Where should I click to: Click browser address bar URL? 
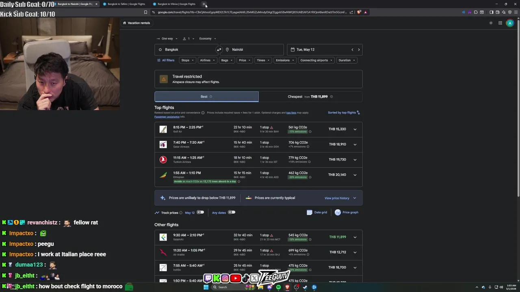[252, 12]
